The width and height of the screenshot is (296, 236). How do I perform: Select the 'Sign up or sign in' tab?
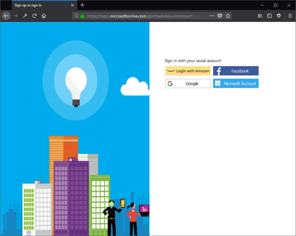[44, 5]
